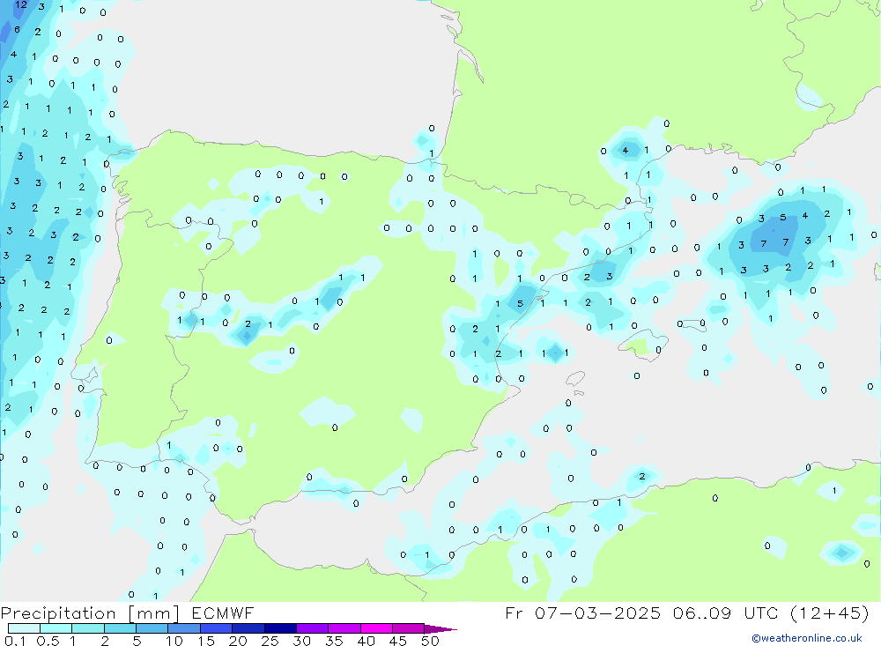Pick the 1–2 mm legend color swatch

coord(88,628)
